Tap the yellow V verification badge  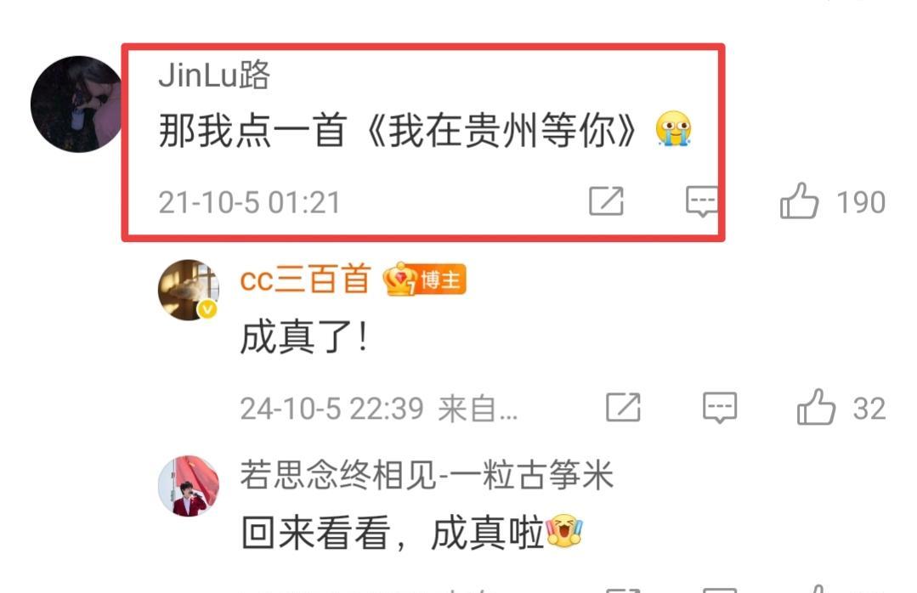207,309
